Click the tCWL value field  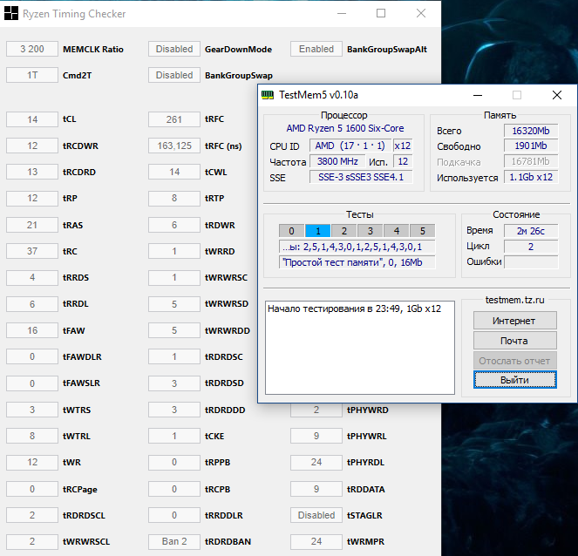point(174,172)
